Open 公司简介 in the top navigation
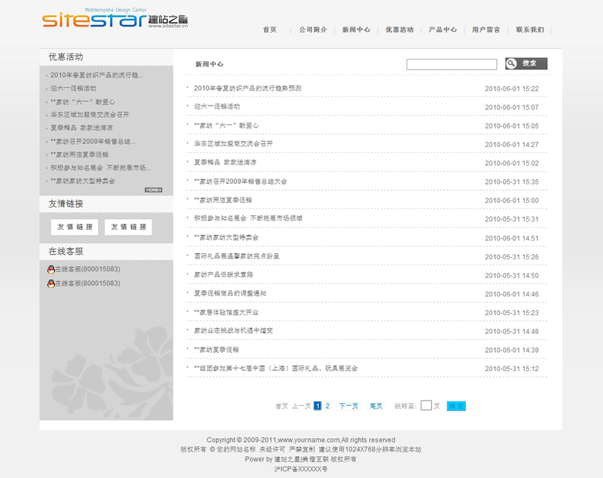 tap(313, 30)
